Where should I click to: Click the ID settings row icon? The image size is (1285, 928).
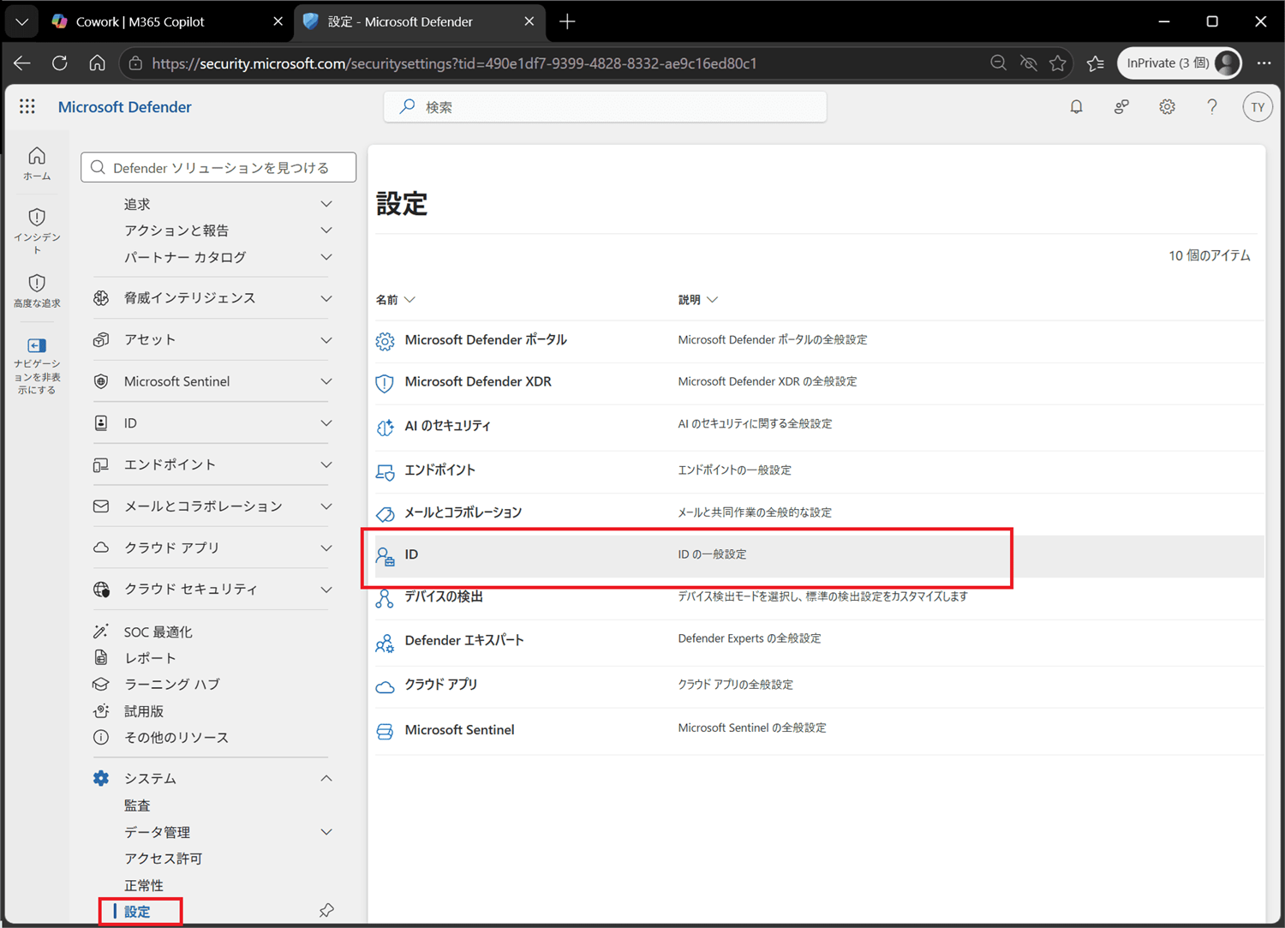385,556
